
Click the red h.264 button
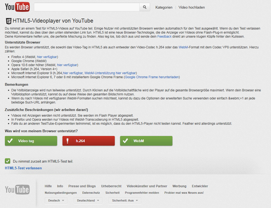pyautogui.click(x=88, y=141)
